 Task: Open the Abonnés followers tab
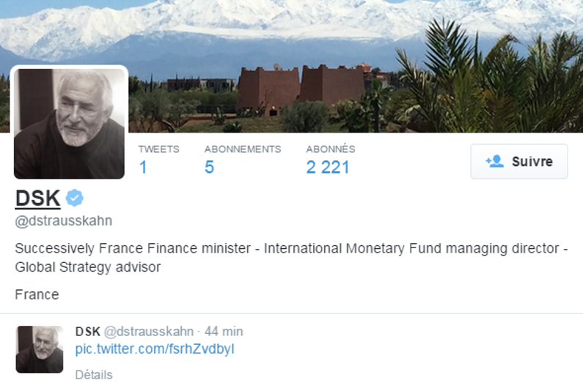coord(331,160)
